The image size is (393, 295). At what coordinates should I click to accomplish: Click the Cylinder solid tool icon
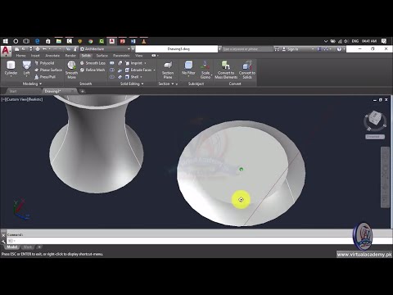click(x=11, y=66)
